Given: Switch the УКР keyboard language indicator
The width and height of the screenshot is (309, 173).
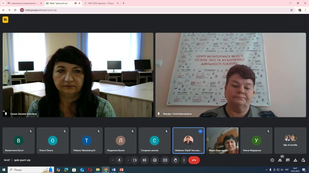Looking at the screenshot, I should pos(287,170).
